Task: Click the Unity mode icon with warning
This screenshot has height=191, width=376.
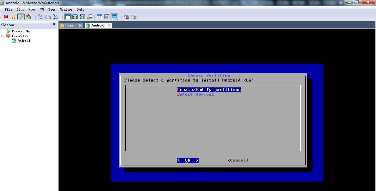Action: click(x=90, y=17)
